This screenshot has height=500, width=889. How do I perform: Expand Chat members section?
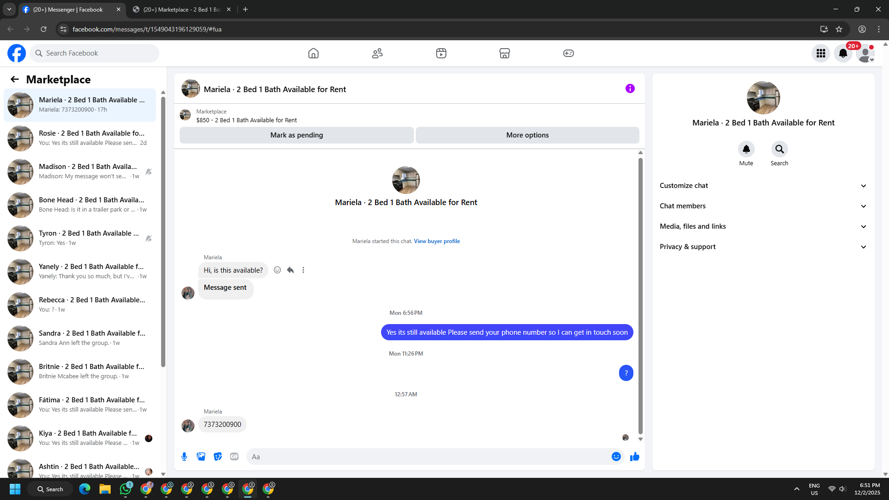coord(763,206)
